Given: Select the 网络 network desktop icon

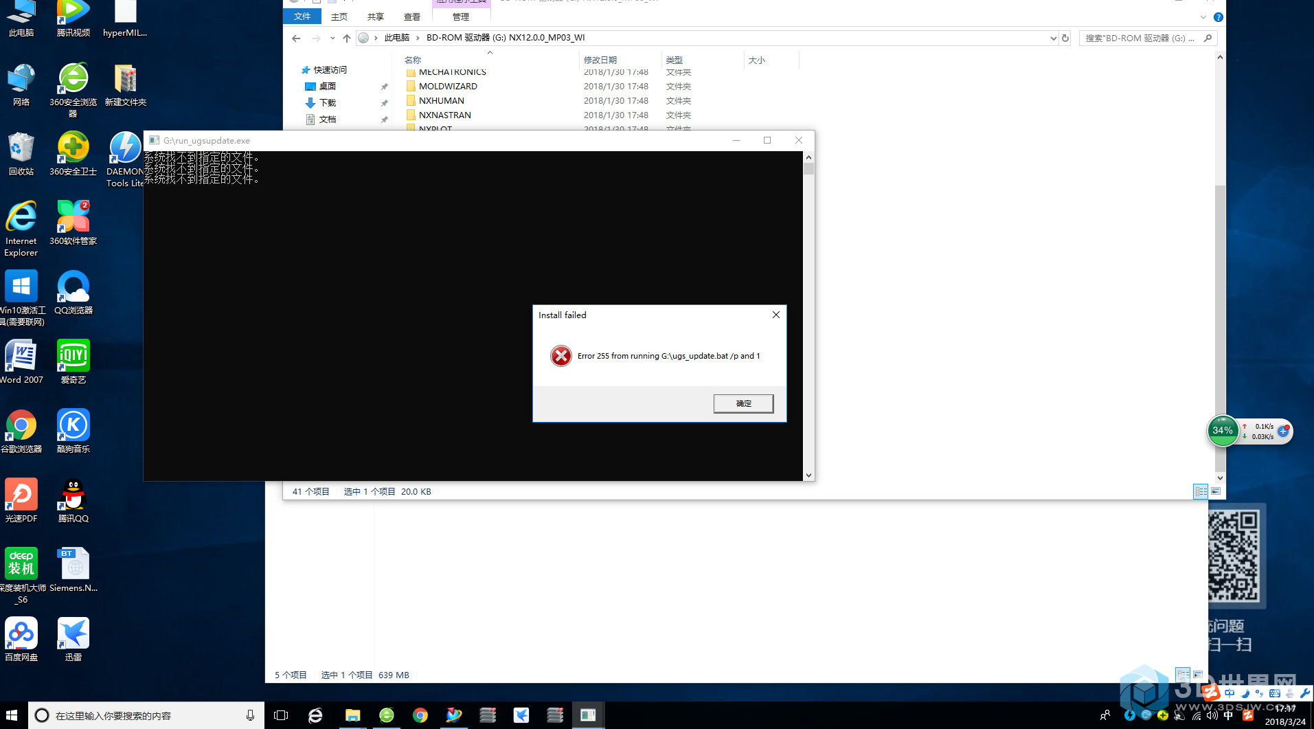Looking at the screenshot, I should (21, 85).
